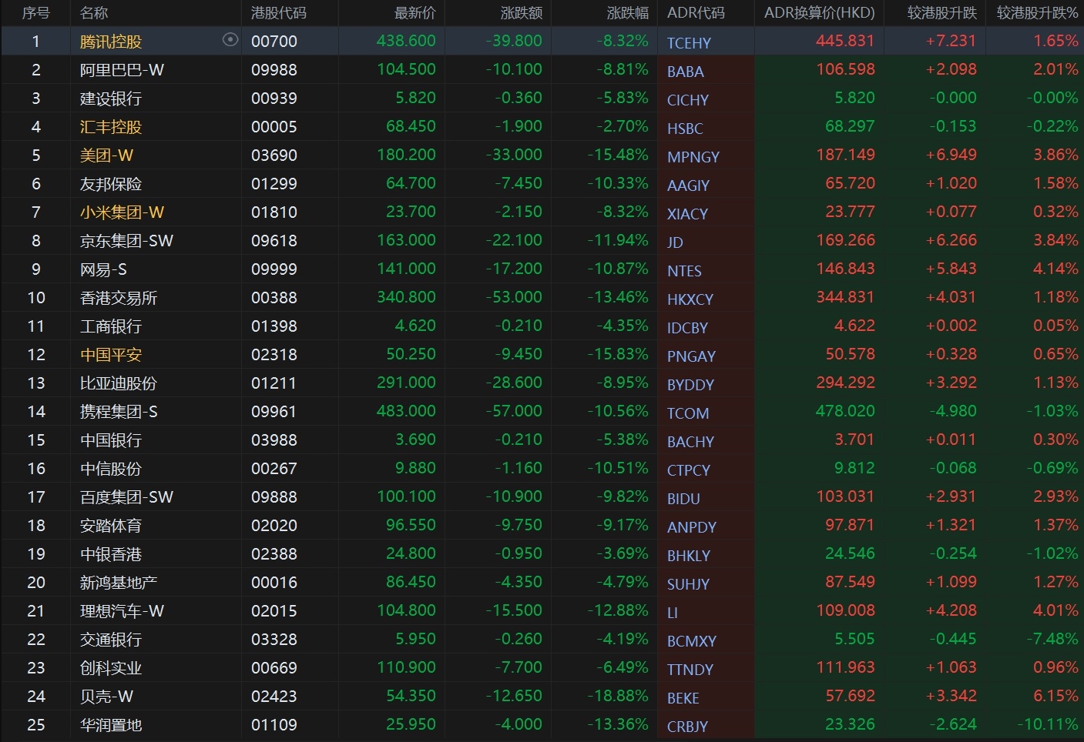Open 小米集团-W in the list
The height and width of the screenshot is (742, 1084).
(122, 212)
